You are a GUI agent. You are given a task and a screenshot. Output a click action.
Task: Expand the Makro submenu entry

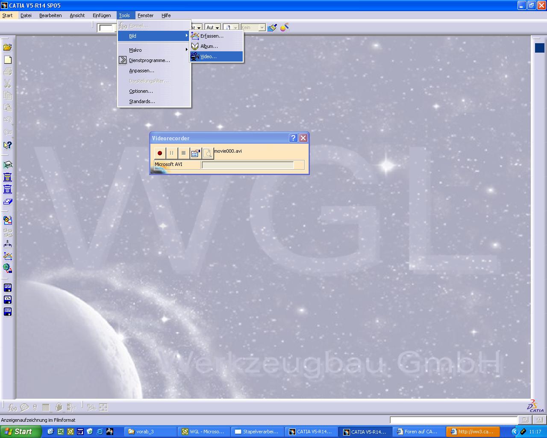click(x=154, y=50)
